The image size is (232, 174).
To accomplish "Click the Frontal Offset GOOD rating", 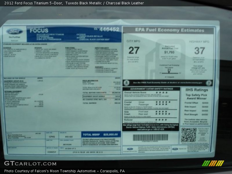I will [197, 103].
